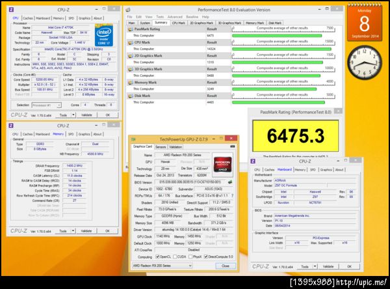Open Tools dropdown arrow in Memory window
Screen dimensions: 390x289
[73, 231]
